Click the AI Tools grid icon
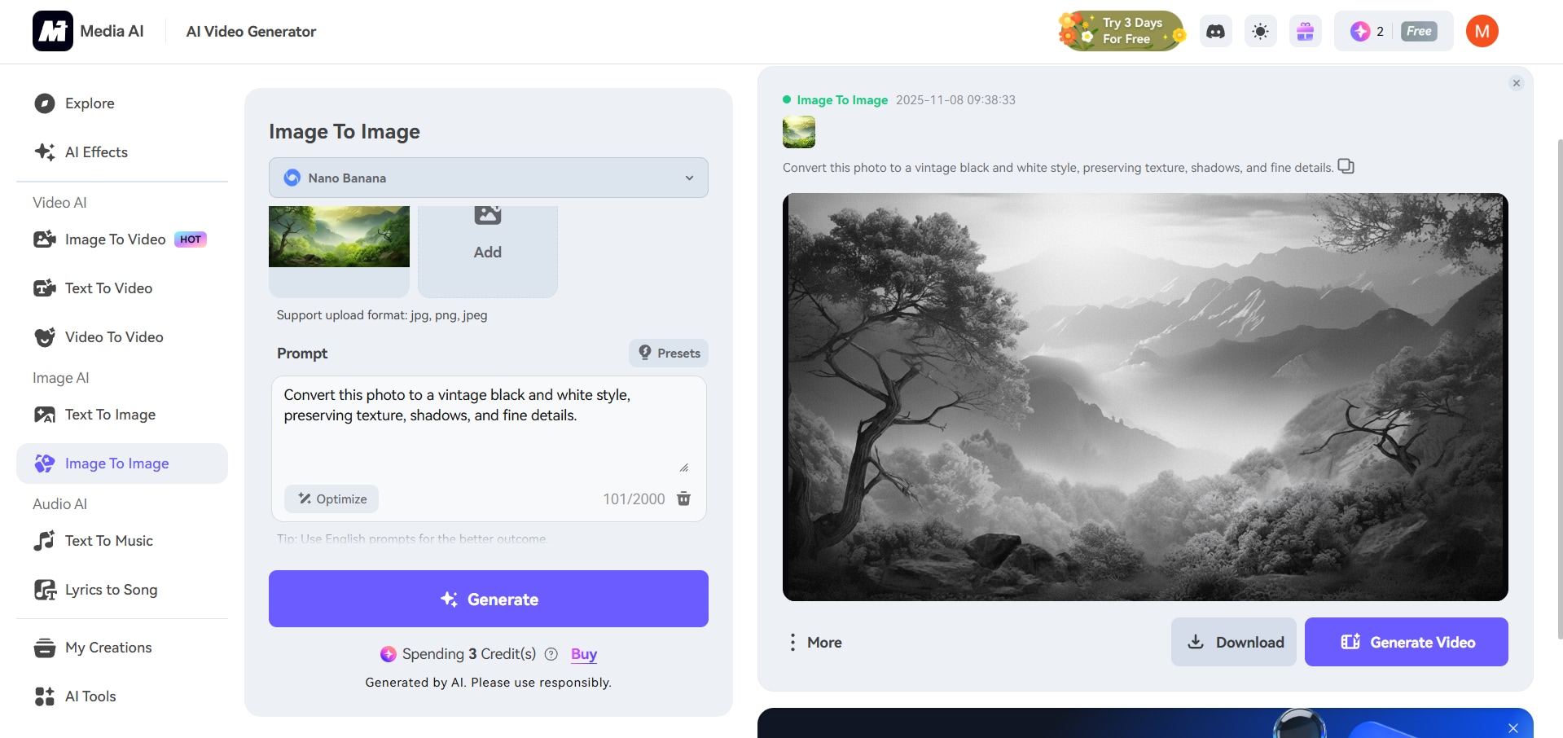The height and width of the screenshot is (738, 1563). pos(45,696)
